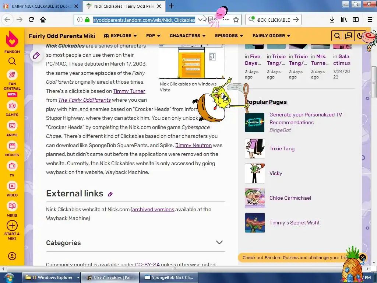Open the downloads arrow in toolbar
The image size is (377, 283).
(332, 20)
